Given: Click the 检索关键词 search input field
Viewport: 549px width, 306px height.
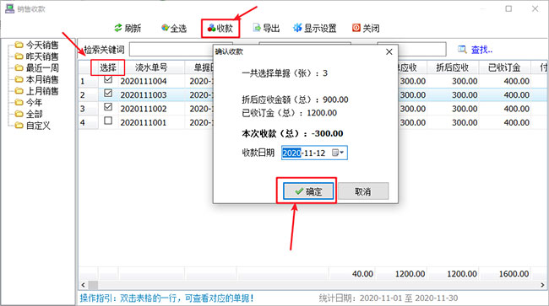Looking at the screenshot, I should pos(171,49).
